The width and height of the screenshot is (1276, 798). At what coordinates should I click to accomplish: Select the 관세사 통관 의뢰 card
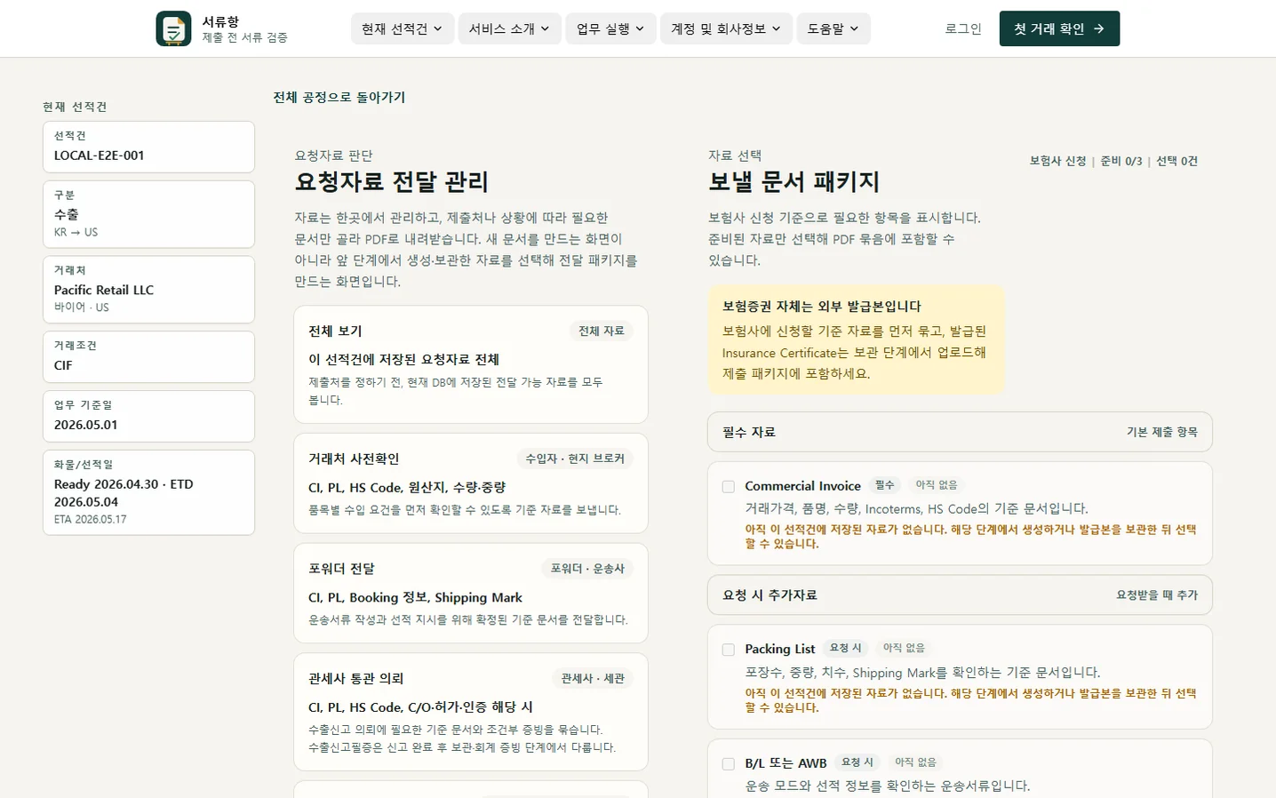pyautogui.click(x=471, y=712)
